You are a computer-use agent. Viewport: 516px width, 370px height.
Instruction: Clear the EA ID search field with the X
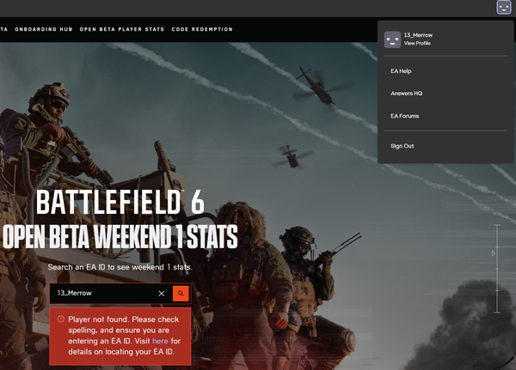(162, 293)
